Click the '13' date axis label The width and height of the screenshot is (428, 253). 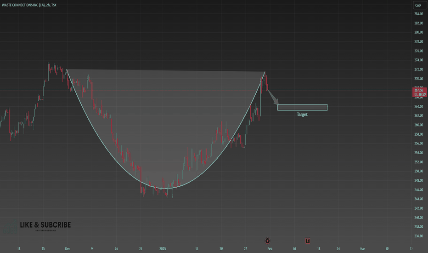[x=197, y=248]
